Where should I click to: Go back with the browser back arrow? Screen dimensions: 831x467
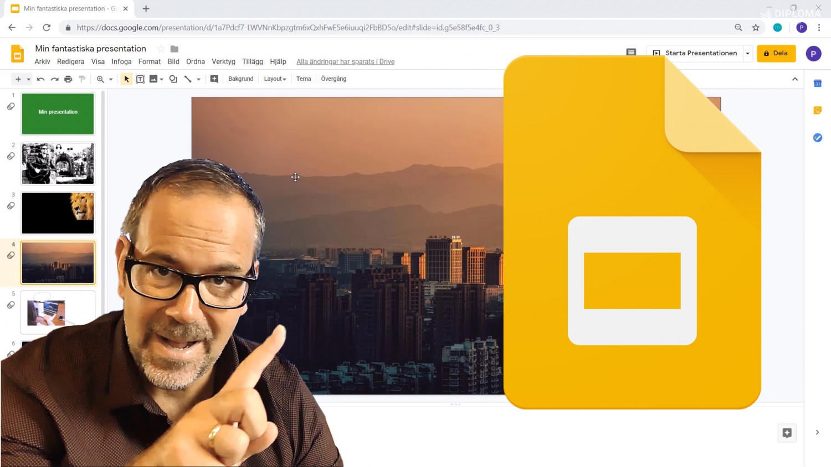[12, 28]
